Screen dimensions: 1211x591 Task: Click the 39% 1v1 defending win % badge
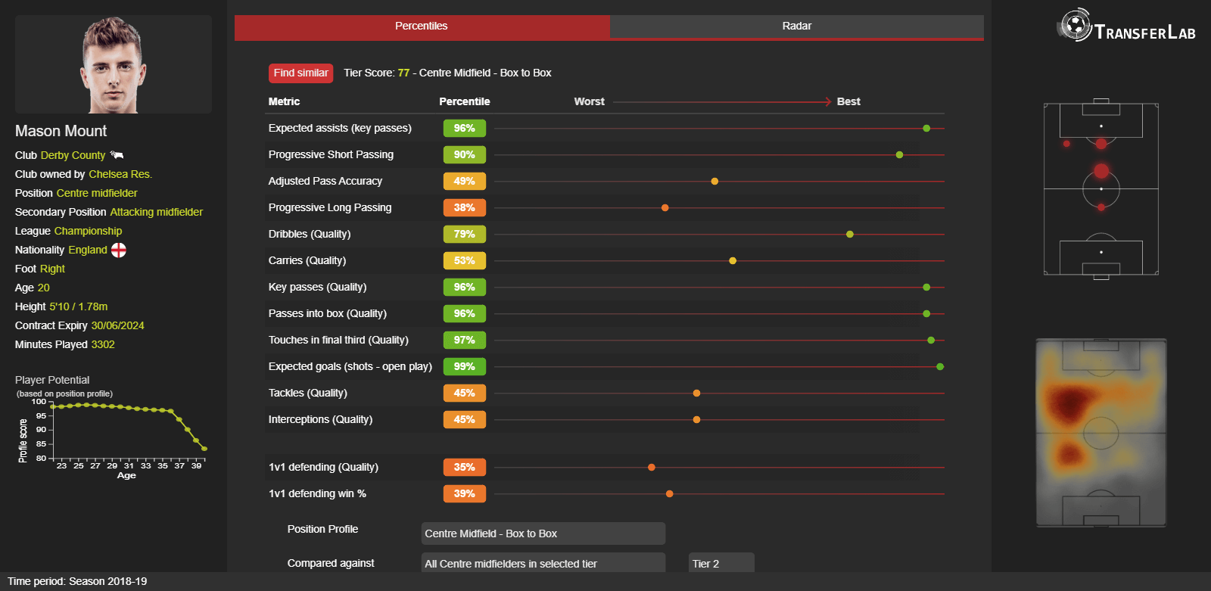465,494
